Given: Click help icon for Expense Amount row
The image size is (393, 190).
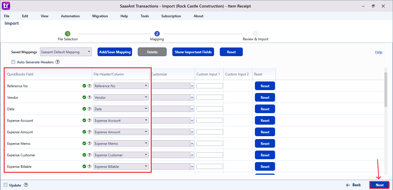Looking at the screenshot, I should [x=89, y=132].
